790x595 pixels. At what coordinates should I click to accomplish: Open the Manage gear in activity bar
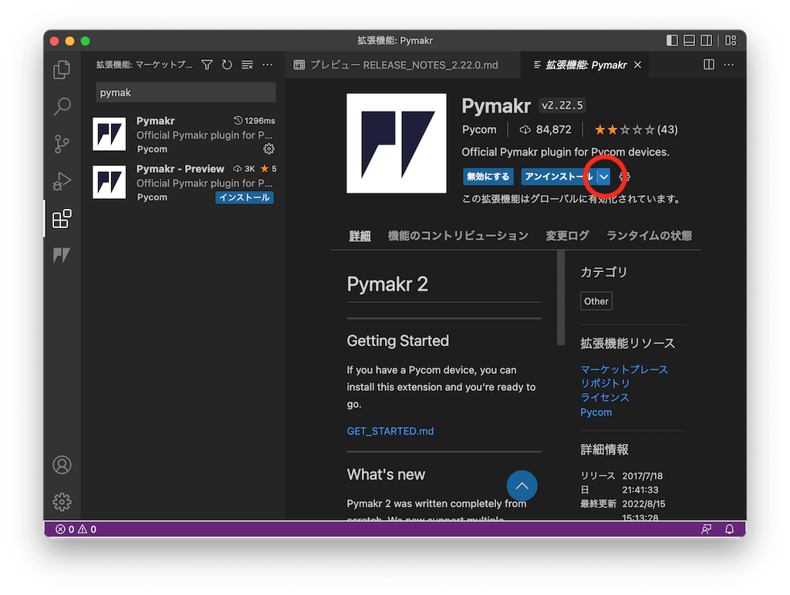pyautogui.click(x=62, y=502)
